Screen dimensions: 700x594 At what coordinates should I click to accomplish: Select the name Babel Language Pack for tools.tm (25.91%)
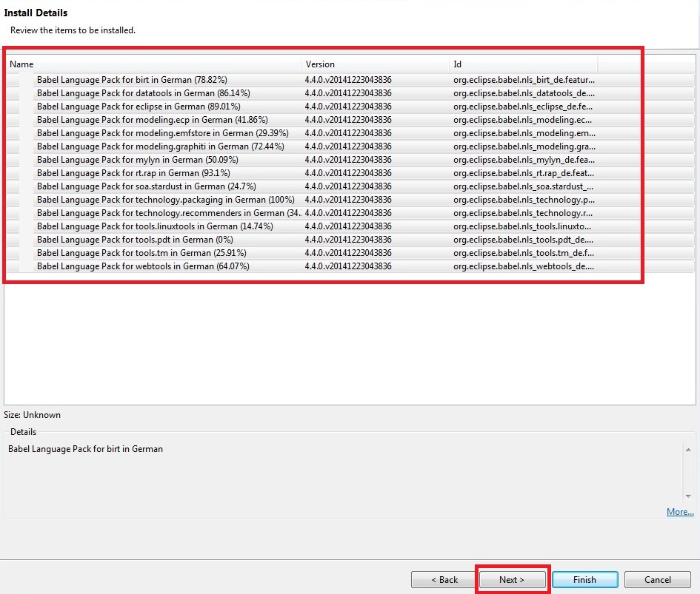point(141,253)
